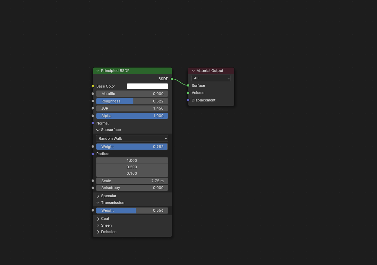This screenshot has height=265, width=377.
Task: Collapse the Subsurface panel
Action: 98,130
